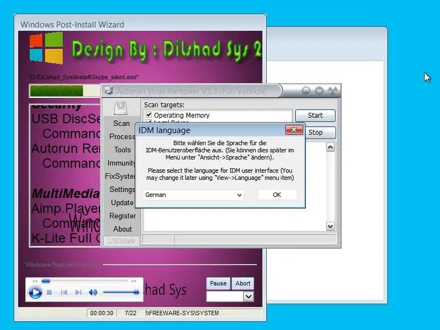Open the Tools section in the sidebar
The height and width of the screenshot is (330, 440).
point(122,150)
